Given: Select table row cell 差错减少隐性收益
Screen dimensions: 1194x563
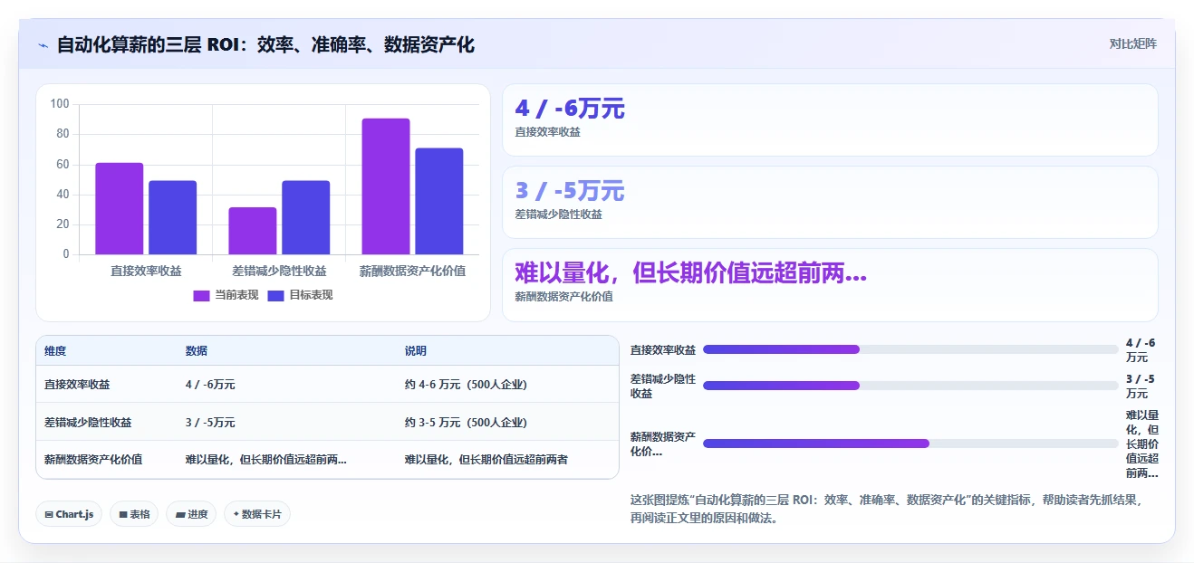Looking at the screenshot, I should click(88, 423).
